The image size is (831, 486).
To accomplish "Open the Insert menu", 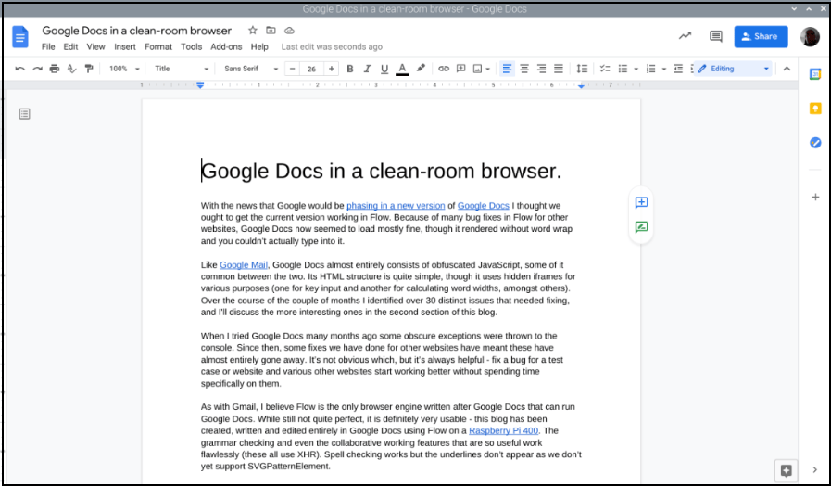I will (x=125, y=46).
